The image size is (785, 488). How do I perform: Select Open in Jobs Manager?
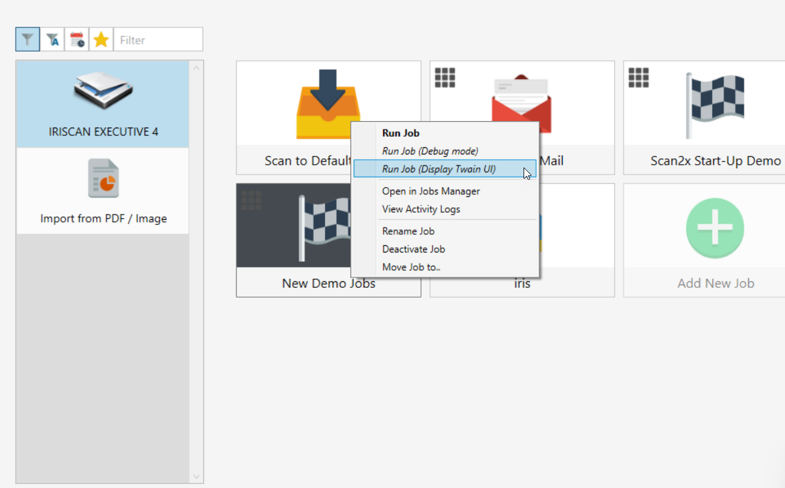(x=431, y=191)
